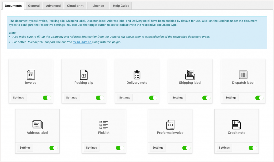Configure Dispatch label Settings
Image resolution: width=274 pixels, height=162 pixels.
[231, 98]
